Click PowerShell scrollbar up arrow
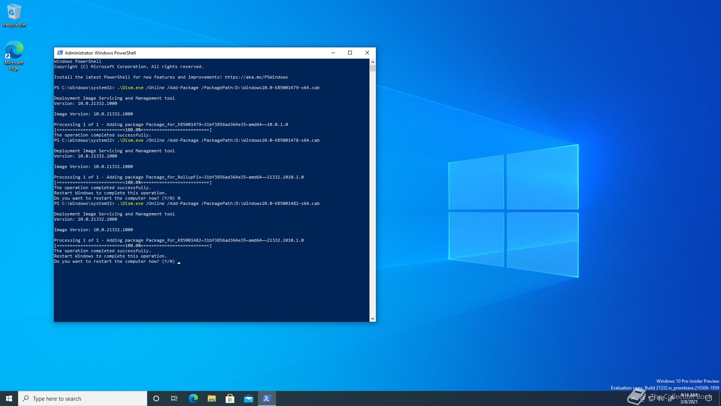The image size is (721, 406). click(373, 62)
